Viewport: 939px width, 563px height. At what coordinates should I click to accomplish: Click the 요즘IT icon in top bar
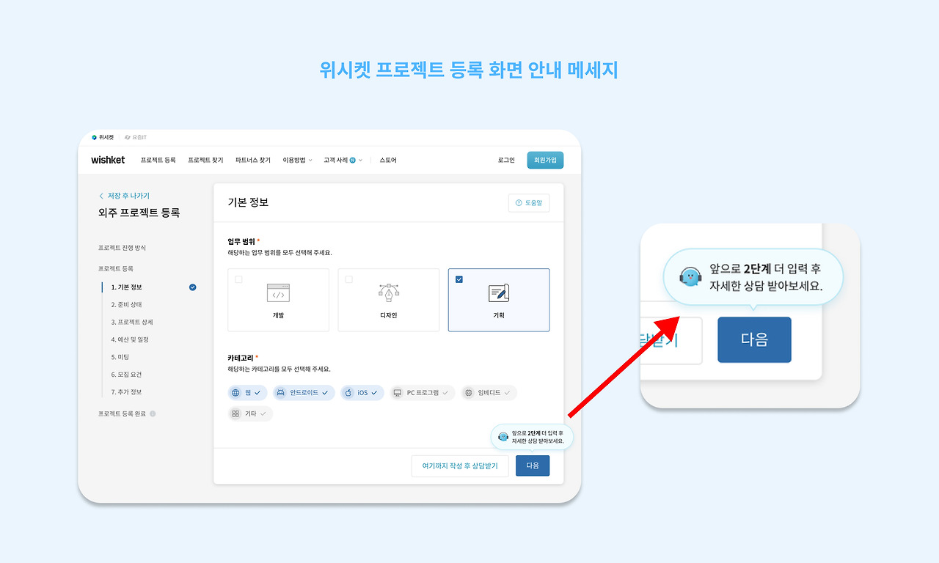coord(128,137)
